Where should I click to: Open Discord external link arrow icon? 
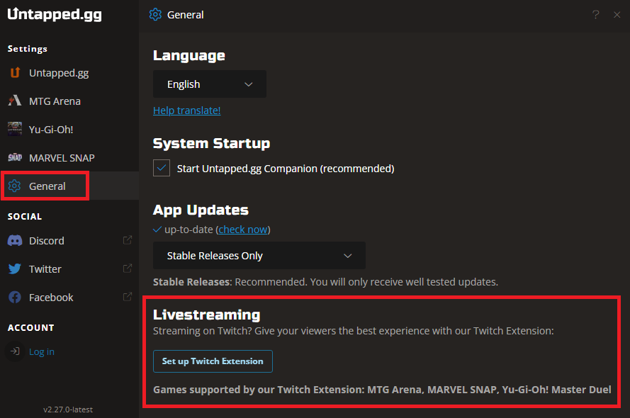click(128, 240)
